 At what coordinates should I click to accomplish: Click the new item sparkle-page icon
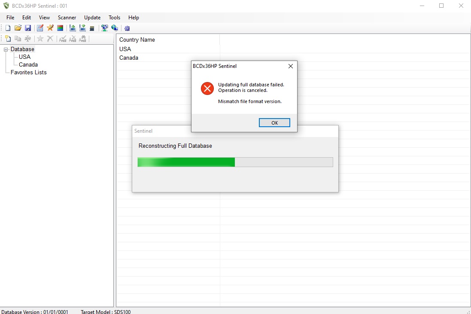tap(8, 39)
